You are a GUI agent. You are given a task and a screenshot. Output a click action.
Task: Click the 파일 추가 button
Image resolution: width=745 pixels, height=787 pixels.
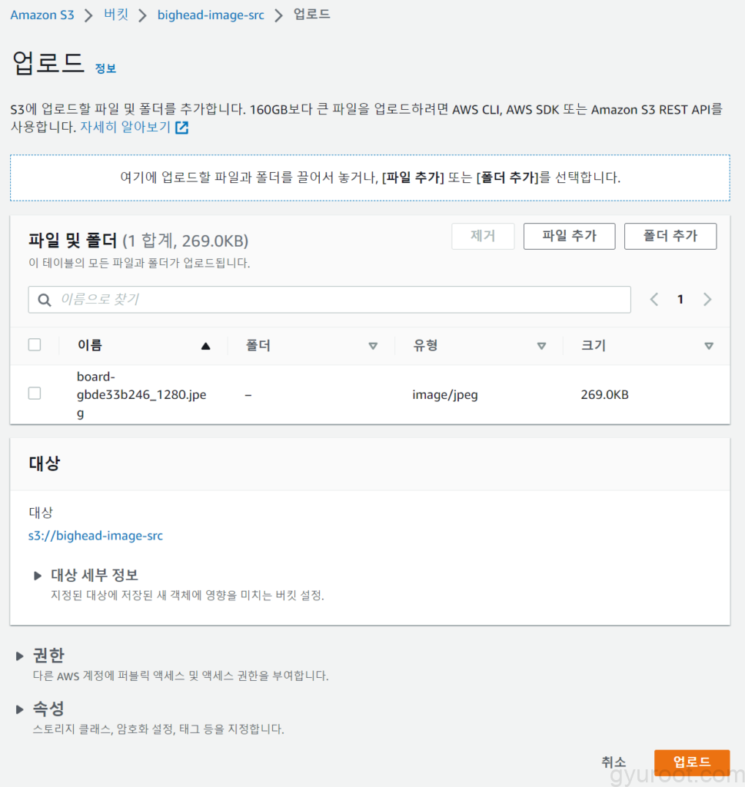point(569,237)
